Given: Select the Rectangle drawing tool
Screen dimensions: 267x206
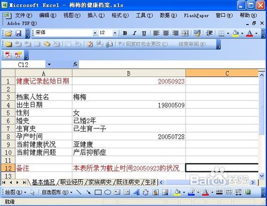Looking at the screenshot, I should [x=98, y=192].
